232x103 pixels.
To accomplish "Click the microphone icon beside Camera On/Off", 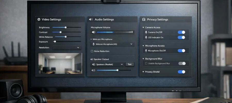I will point(146,32).
